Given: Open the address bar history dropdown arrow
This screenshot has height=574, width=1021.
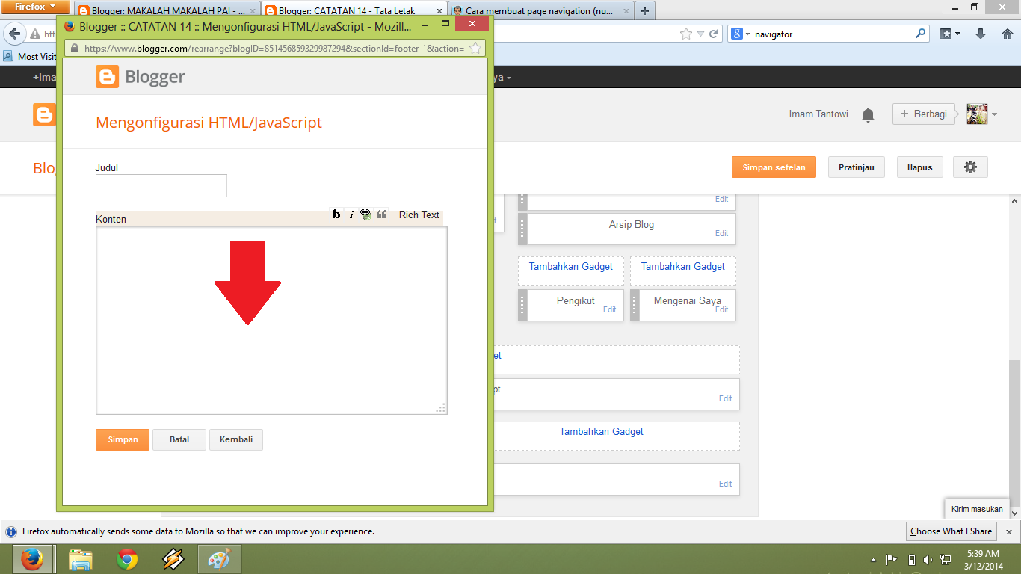Looking at the screenshot, I should (x=700, y=34).
